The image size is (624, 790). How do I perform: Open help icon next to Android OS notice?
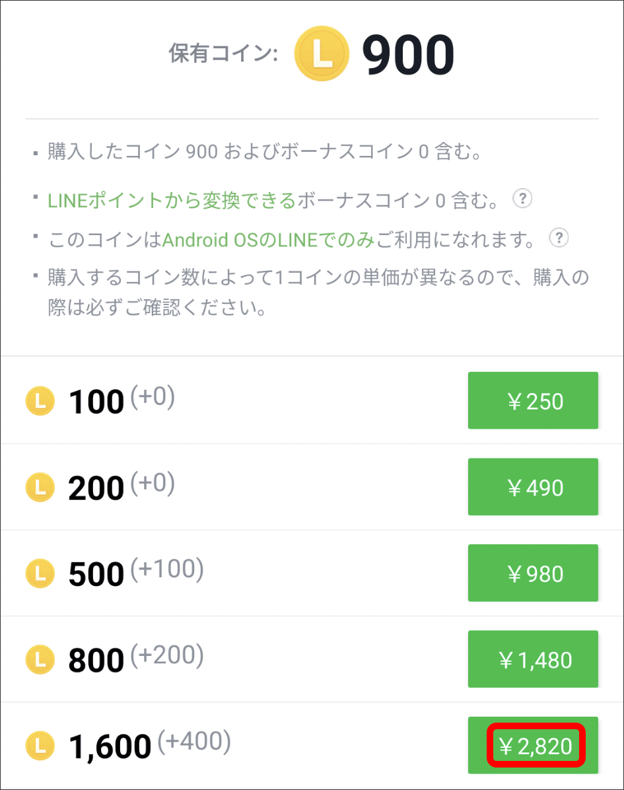point(559,237)
